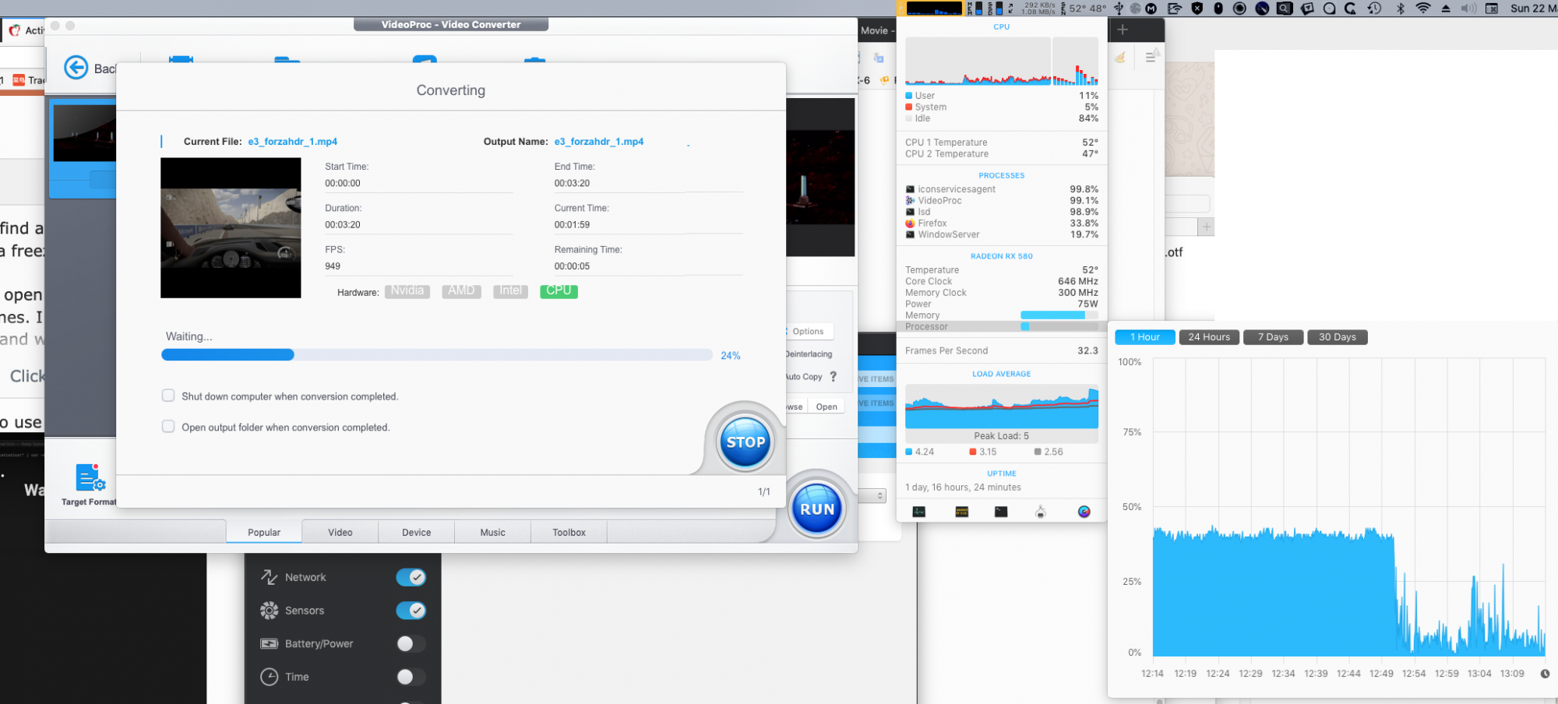Click the Frames Per Second row
Viewport: 1558px width, 704px height.
pyautogui.click(x=1002, y=350)
